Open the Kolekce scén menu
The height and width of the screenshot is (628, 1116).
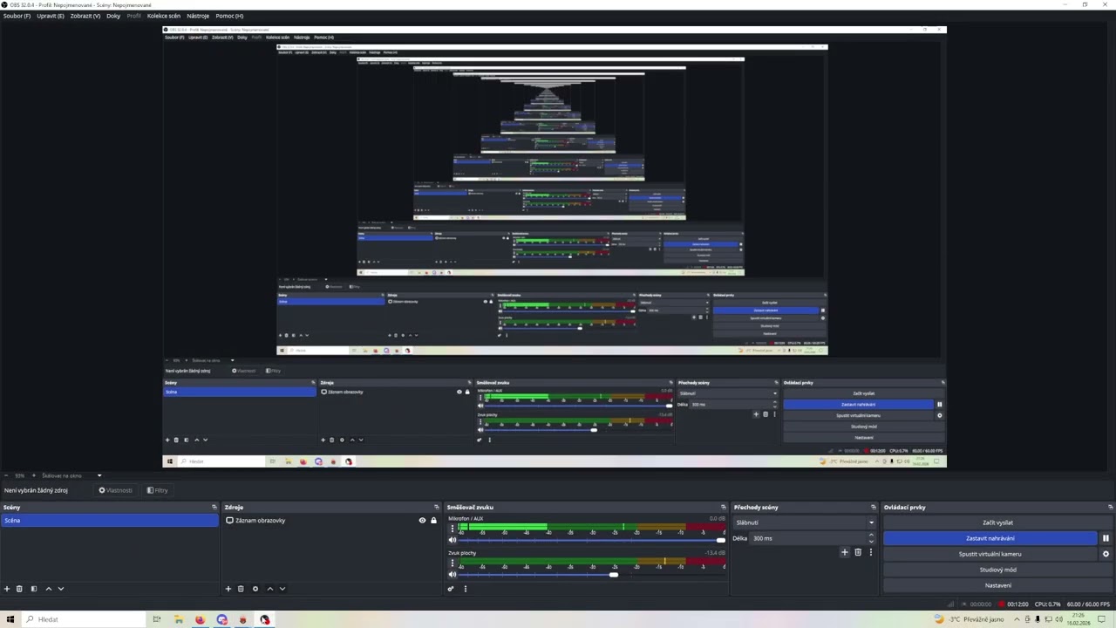pyautogui.click(x=164, y=16)
